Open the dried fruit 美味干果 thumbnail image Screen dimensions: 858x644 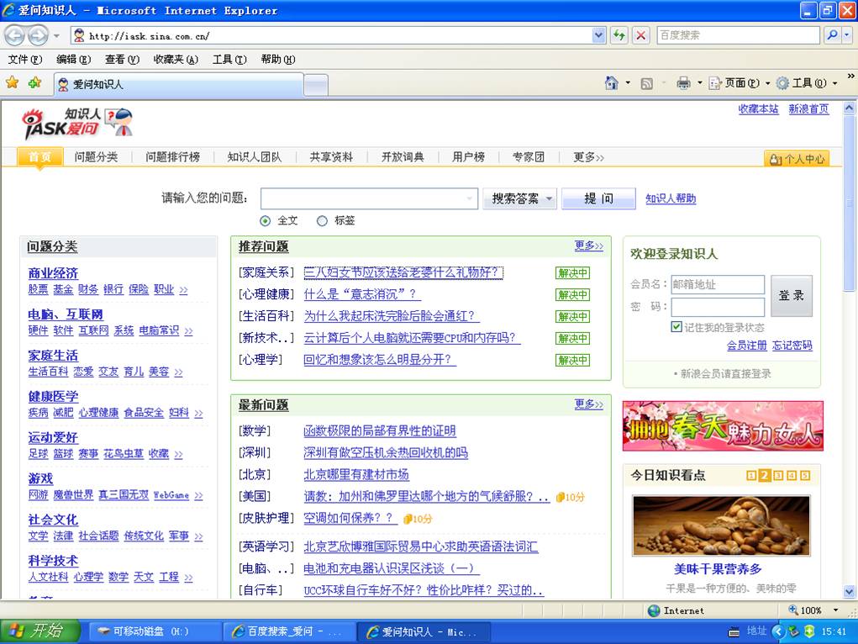(x=721, y=525)
